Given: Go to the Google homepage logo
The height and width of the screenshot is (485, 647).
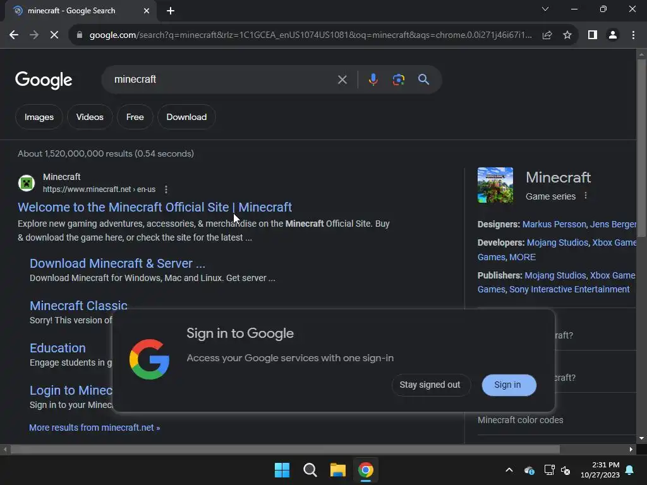Looking at the screenshot, I should [x=44, y=80].
